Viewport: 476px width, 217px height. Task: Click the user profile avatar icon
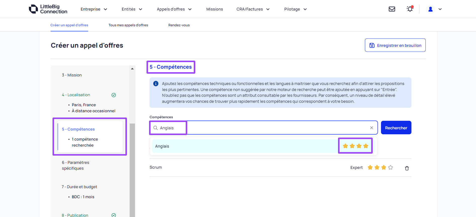pyautogui.click(x=430, y=9)
